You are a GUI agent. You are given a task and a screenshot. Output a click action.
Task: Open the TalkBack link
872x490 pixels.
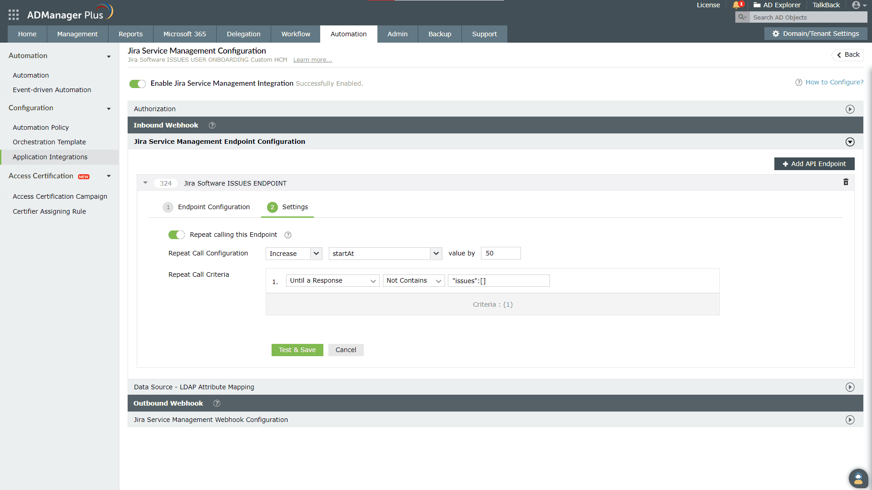(826, 5)
